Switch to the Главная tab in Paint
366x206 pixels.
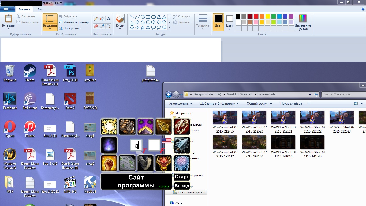24,9
